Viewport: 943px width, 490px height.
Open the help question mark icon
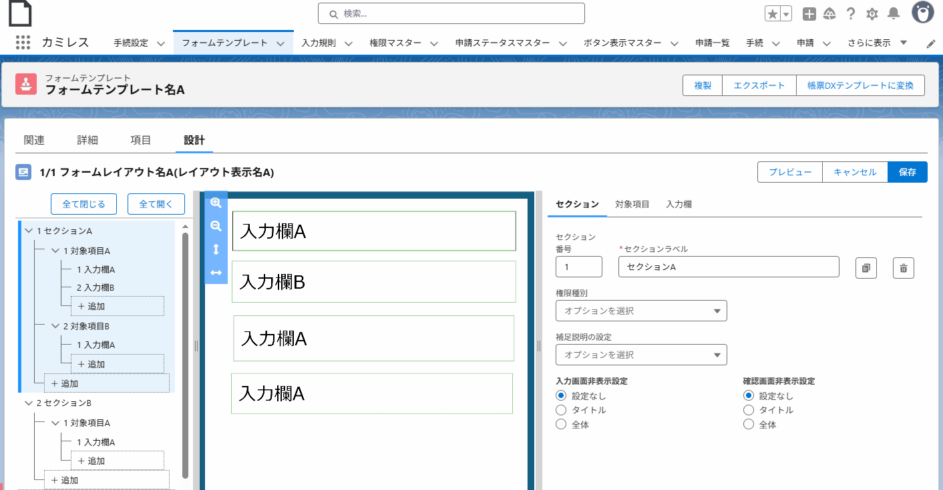pyautogui.click(x=851, y=14)
